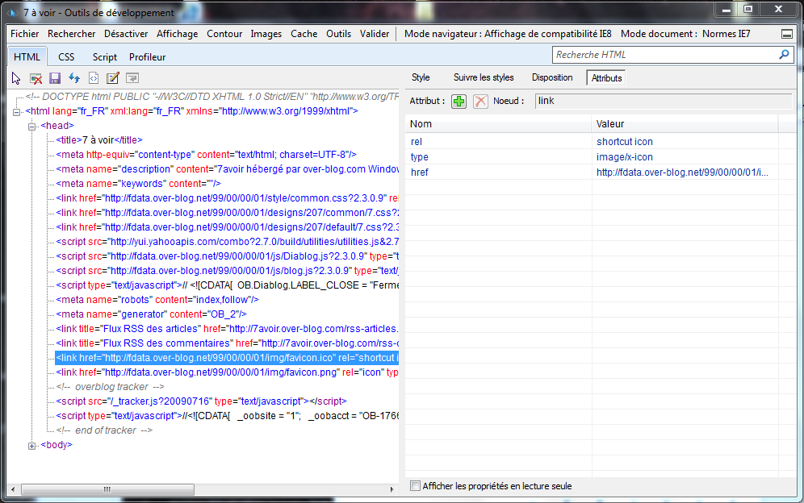The height and width of the screenshot is (503, 804).
Task: Click the save HTML floppy disk icon
Action: pos(55,78)
